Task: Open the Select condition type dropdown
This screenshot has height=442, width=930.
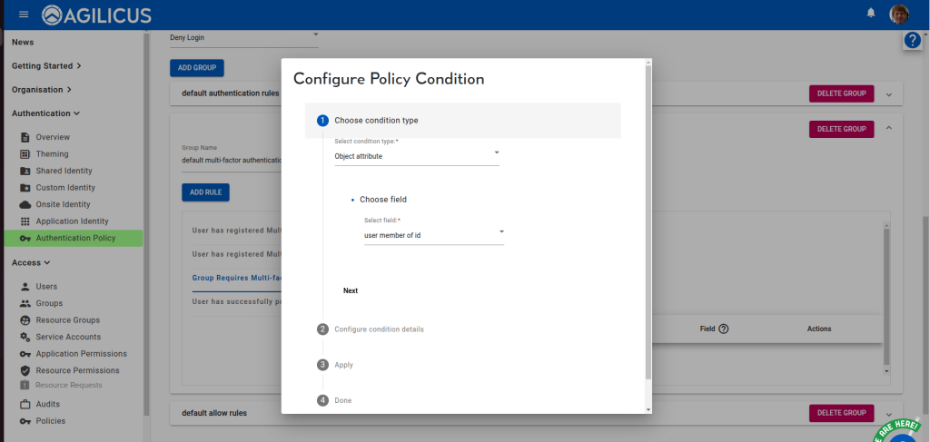Action: coord(416,156)
